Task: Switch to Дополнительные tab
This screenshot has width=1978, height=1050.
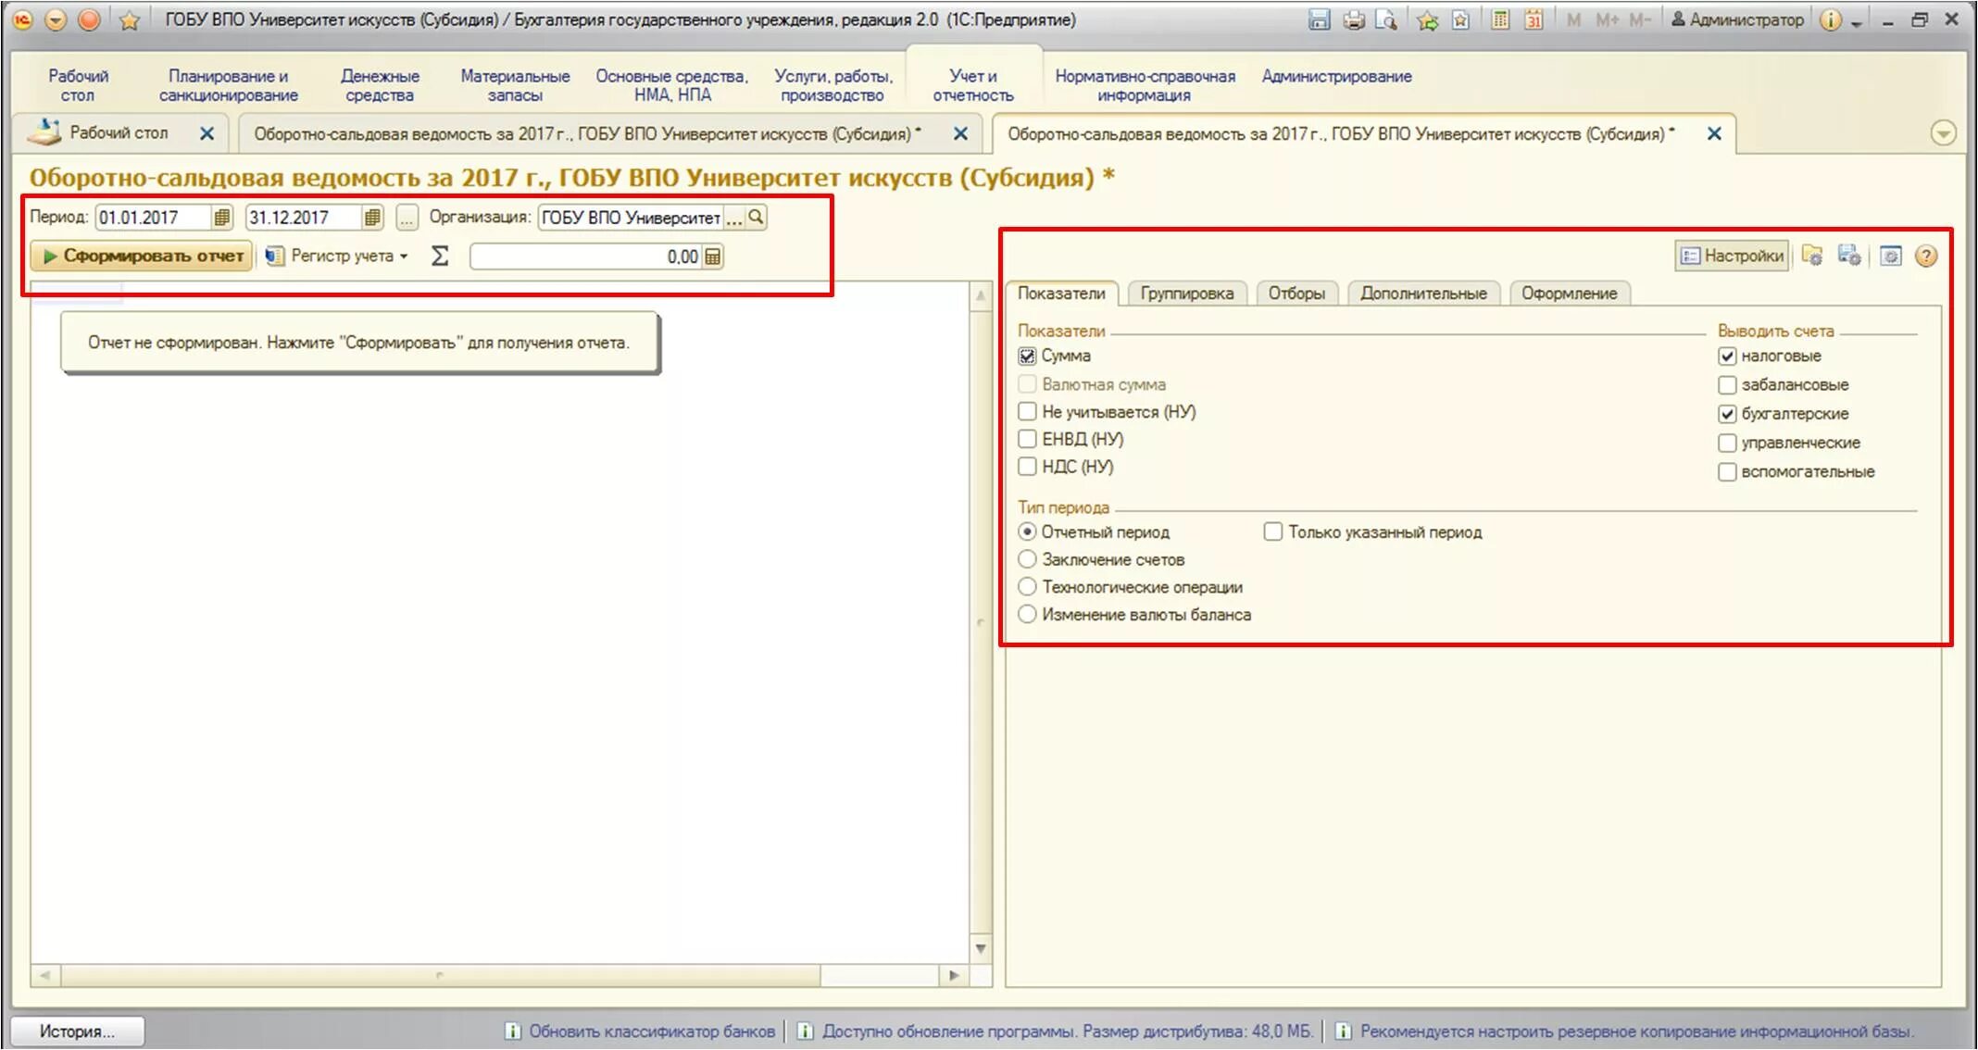Action: coord(1422,293)
